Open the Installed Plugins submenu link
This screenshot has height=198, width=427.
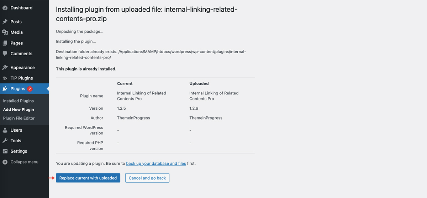(19, 101)
